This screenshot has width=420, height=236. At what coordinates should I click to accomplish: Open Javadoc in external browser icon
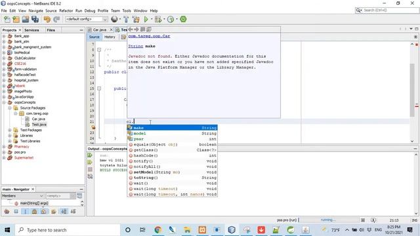[143, 29]
